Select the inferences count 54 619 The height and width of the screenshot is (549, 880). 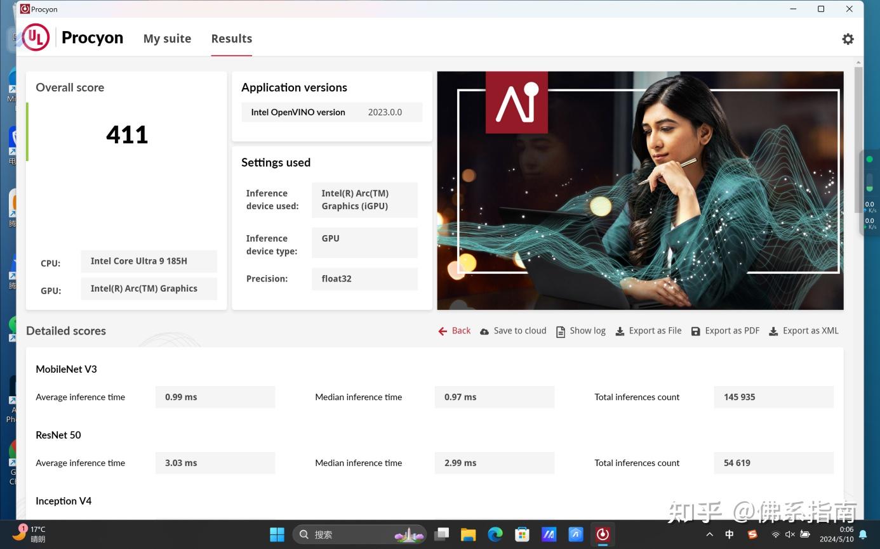(x=773, y=463)
